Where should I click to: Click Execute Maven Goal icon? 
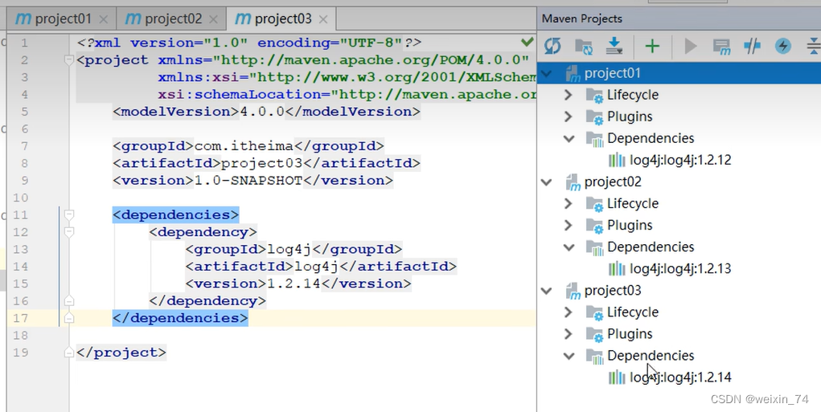click(721, 47)
